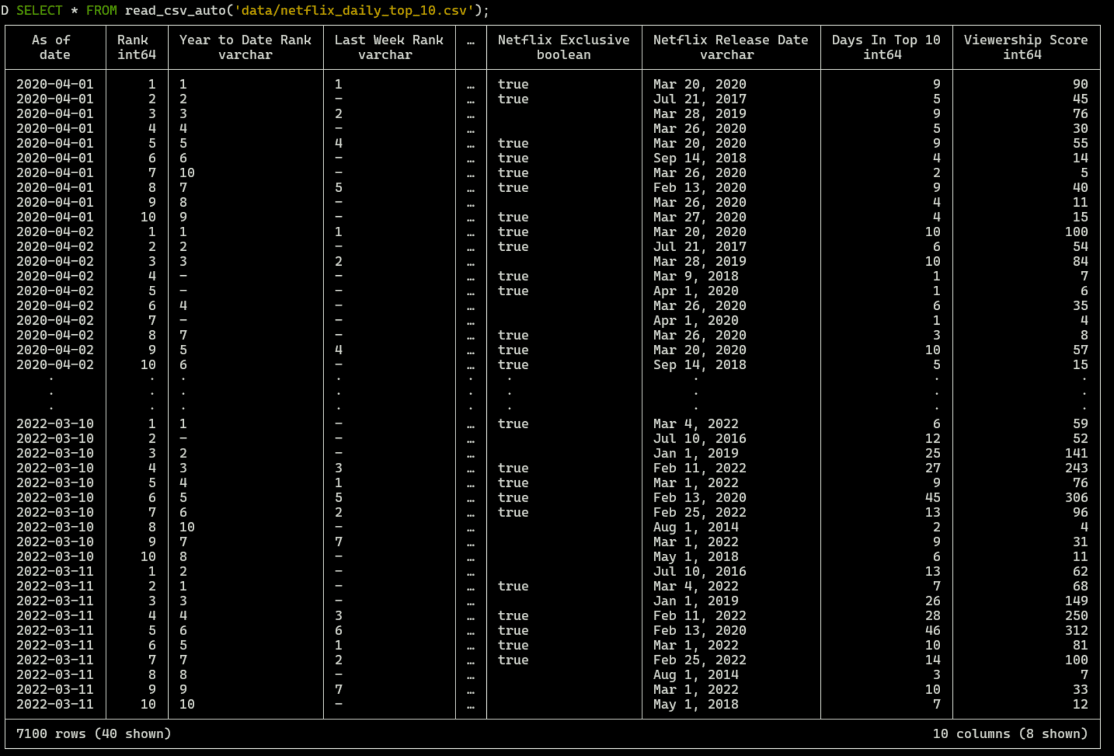Click viewership score 68
This screenshot has width=1114, height=756.
[1080, 586]
